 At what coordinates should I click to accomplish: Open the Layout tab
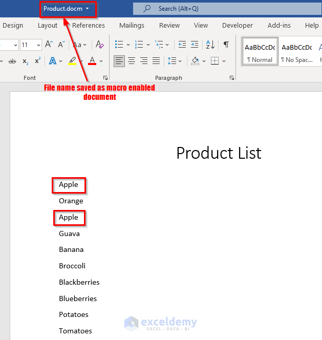pyautogui.click(x=48, y=26)
